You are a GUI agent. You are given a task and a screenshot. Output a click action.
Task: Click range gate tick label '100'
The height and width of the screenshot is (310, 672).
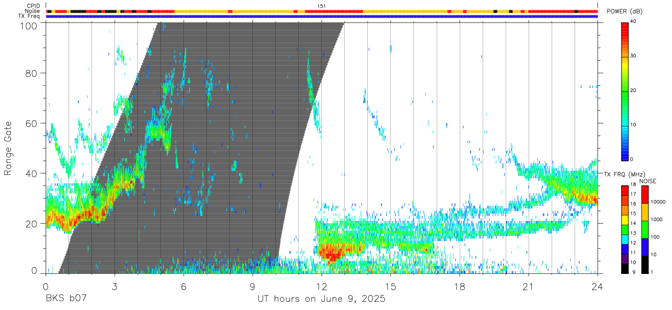(x=30, y=25)
